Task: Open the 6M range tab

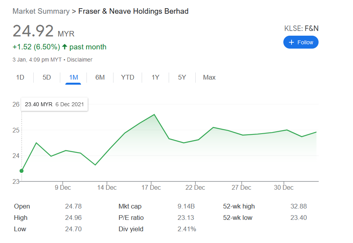Action: [100, 77]
